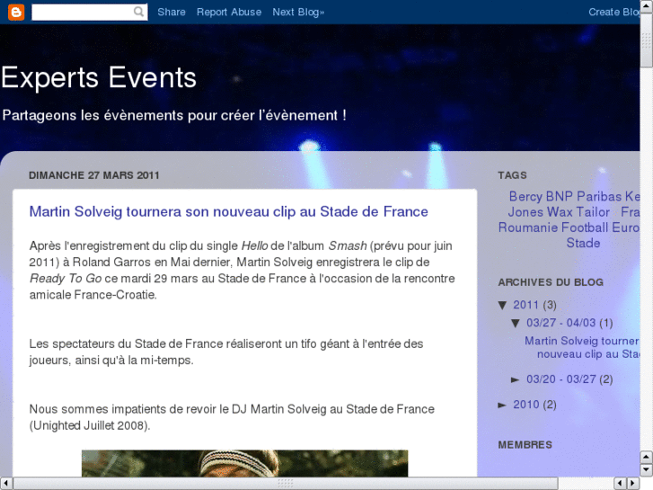Open the 03/27 - 04/03 archive link
Image resolution: width=653 pixels, height=490 pixels.
click(x=561, y=323)
